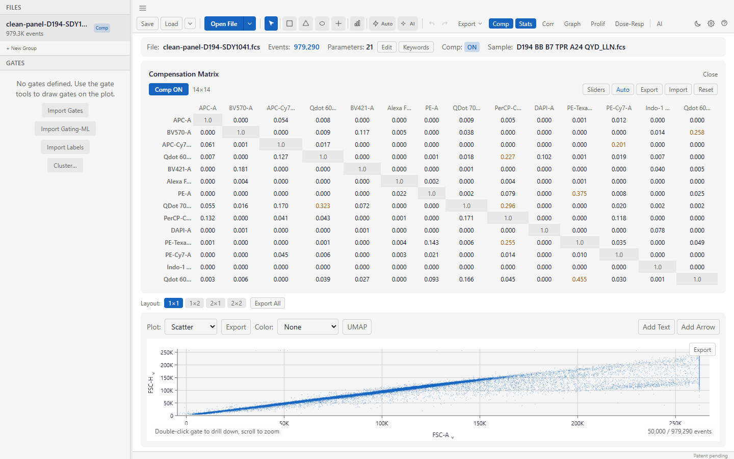Image resolution: width=734 pixels, height=459 pixels.
Task: Select the pointer arrow tool
Action: (x=271, y=23)
